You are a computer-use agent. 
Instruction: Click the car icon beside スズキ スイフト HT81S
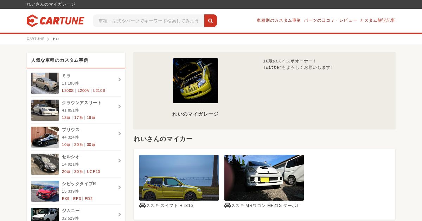click(x=142, y=205)
